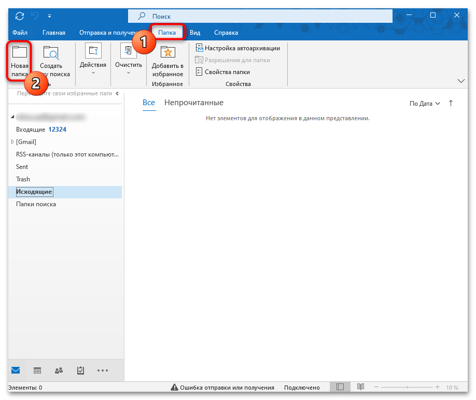Check the Ошибка отправки или получения message
Image resolution: width=476 pixels, height=400 pixels.
[x=228, y=387]
